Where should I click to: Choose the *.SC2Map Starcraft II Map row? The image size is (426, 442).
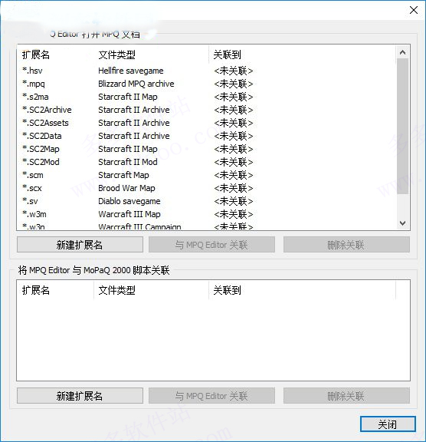(206, 149)
